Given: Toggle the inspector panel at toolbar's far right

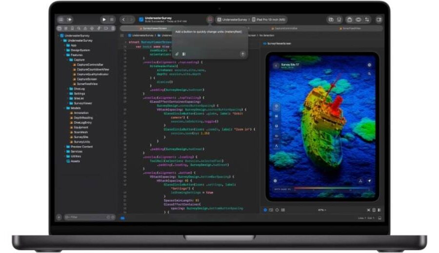Looking at the screenshot, I should coord(379,20).
